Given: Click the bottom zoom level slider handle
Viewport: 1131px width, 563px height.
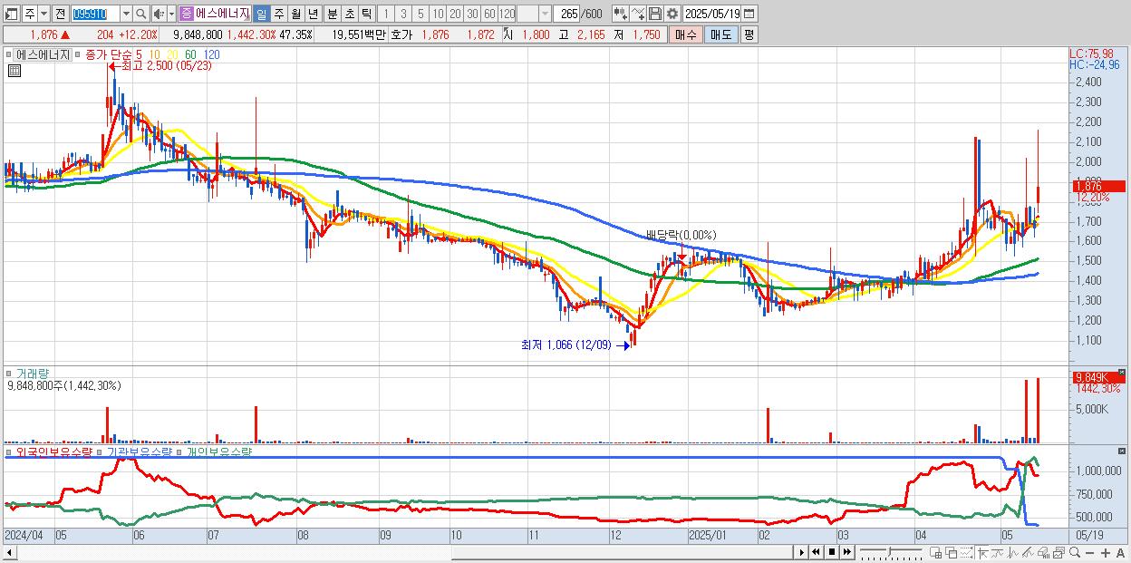Looking at the screenshot, I should (890, 551).
